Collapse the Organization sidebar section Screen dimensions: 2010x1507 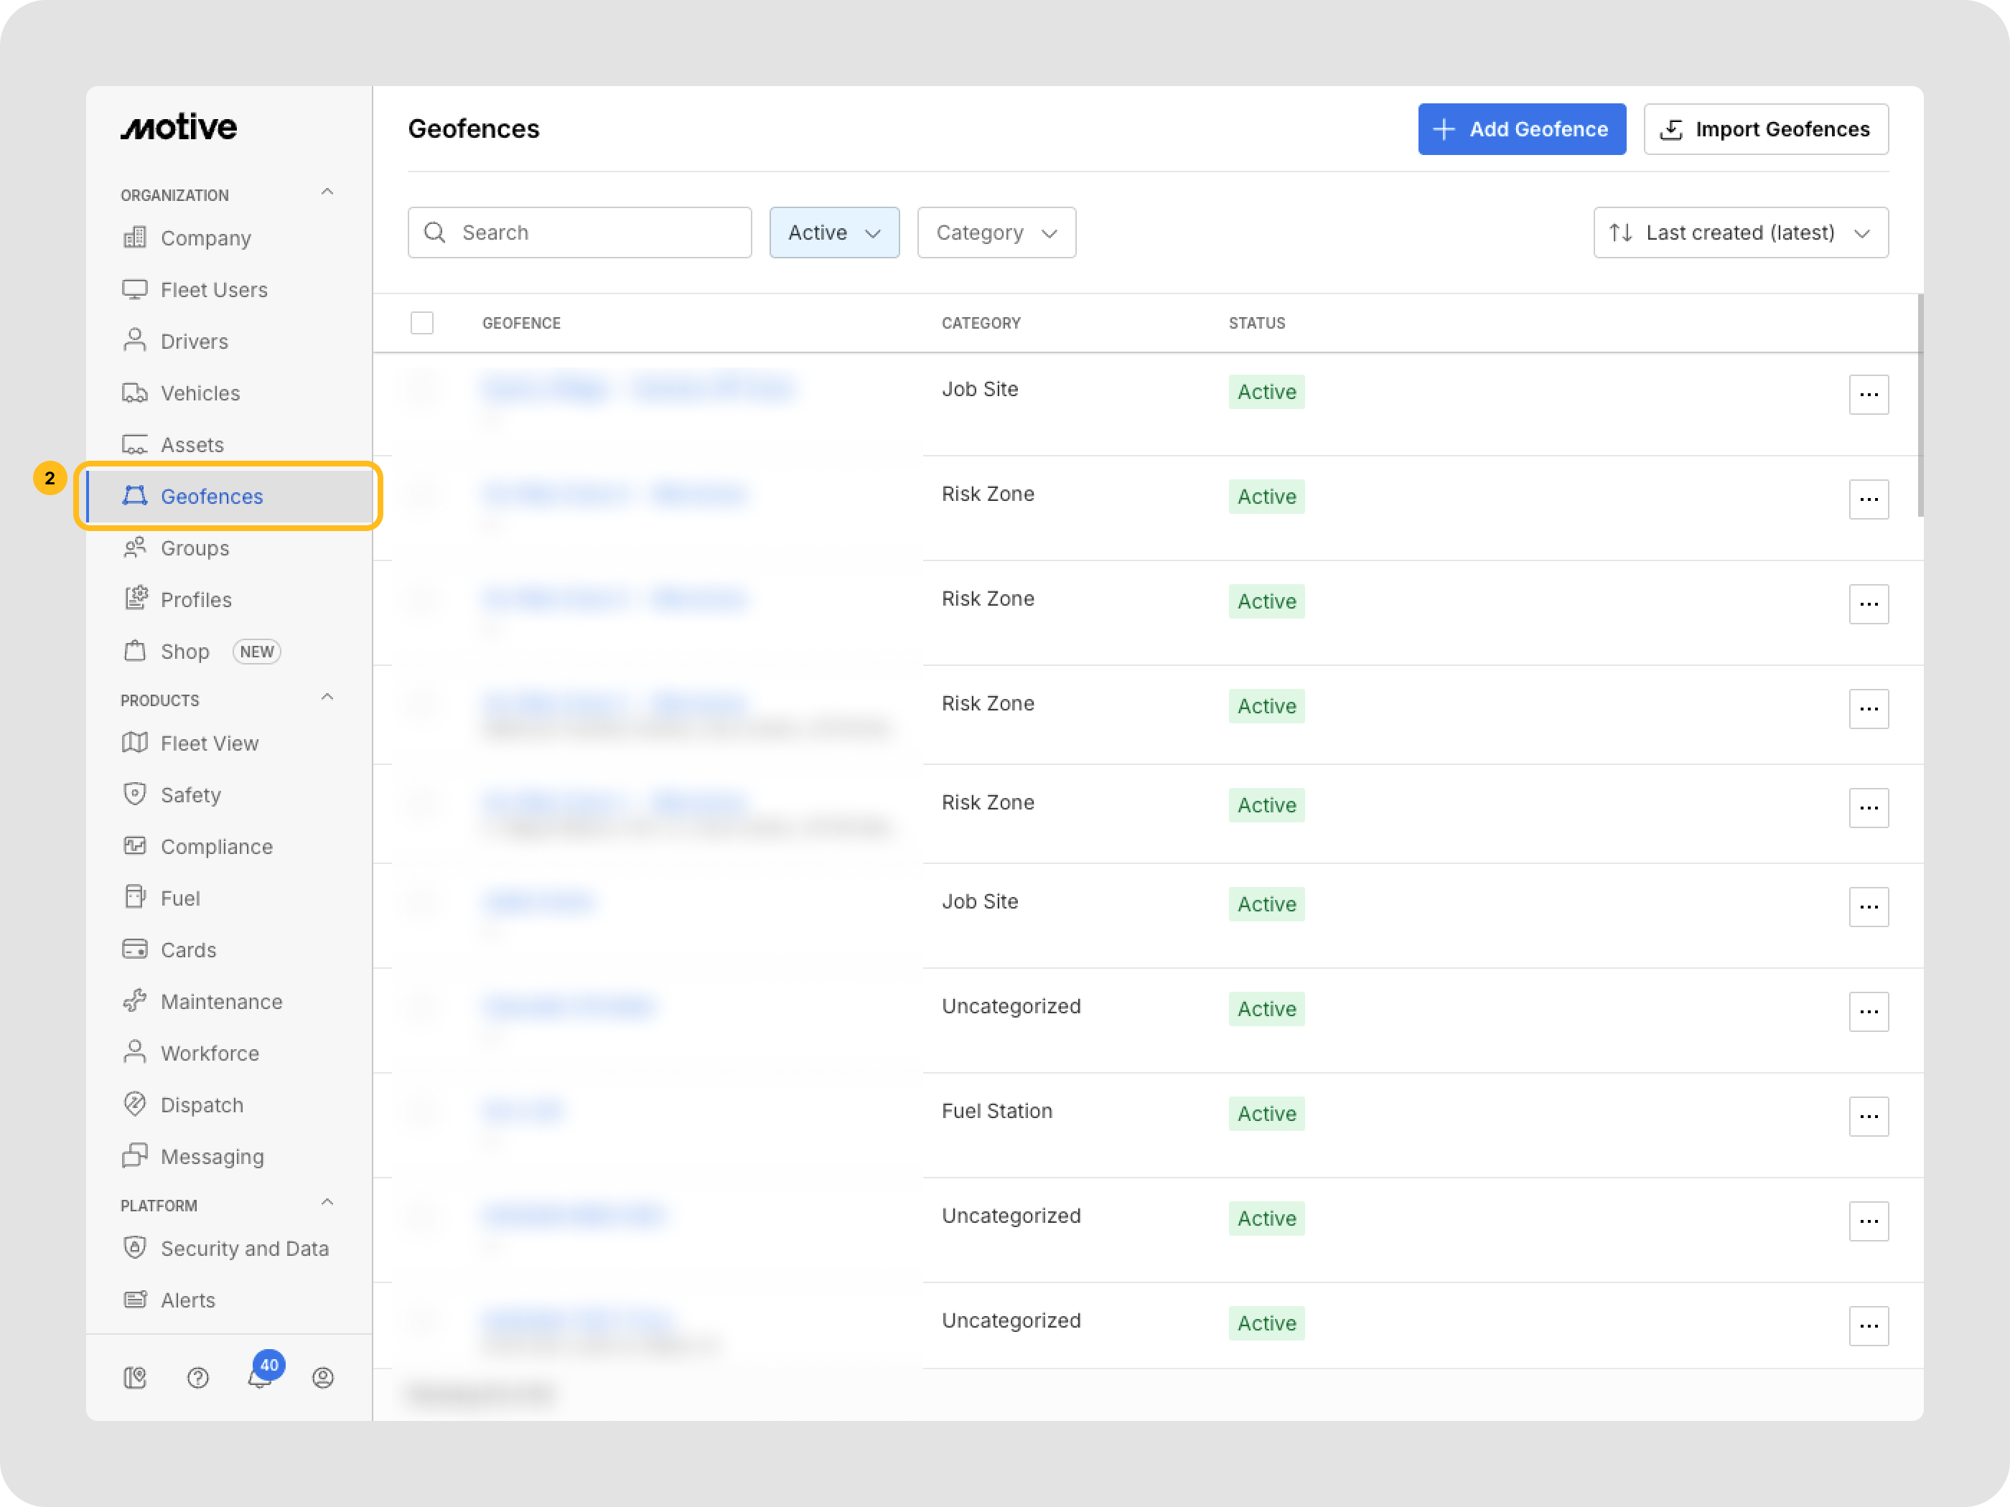(327, 192)
